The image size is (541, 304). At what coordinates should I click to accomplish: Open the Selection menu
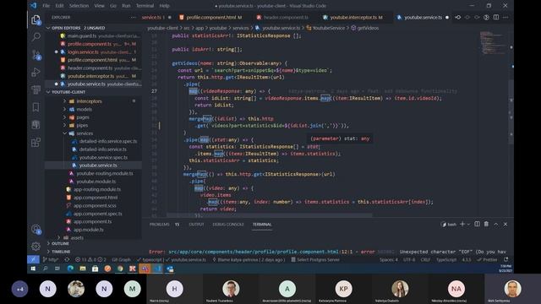(x=79, y=6)
